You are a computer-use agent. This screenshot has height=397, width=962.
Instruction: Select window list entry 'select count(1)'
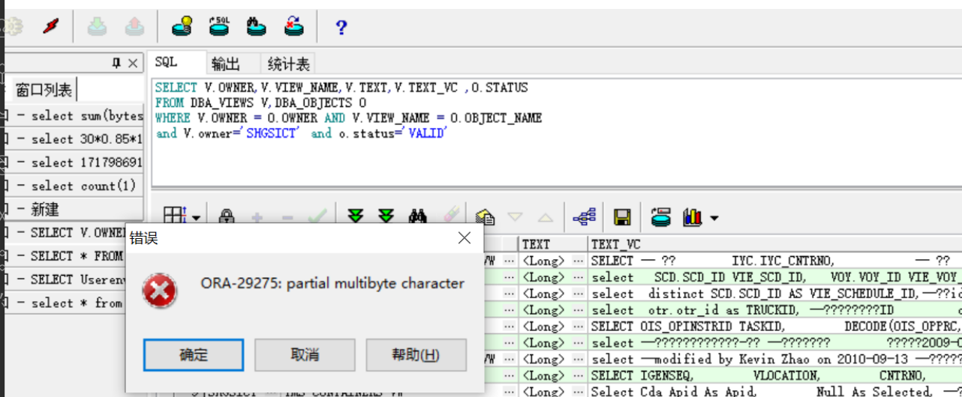(74, 186)
